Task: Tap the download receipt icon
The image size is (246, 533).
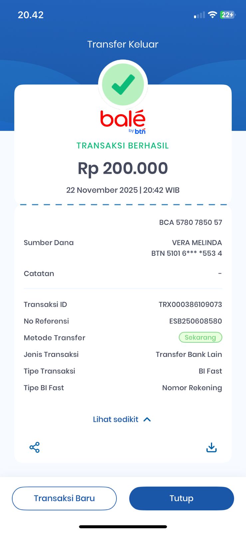Action: coord(211,447)
